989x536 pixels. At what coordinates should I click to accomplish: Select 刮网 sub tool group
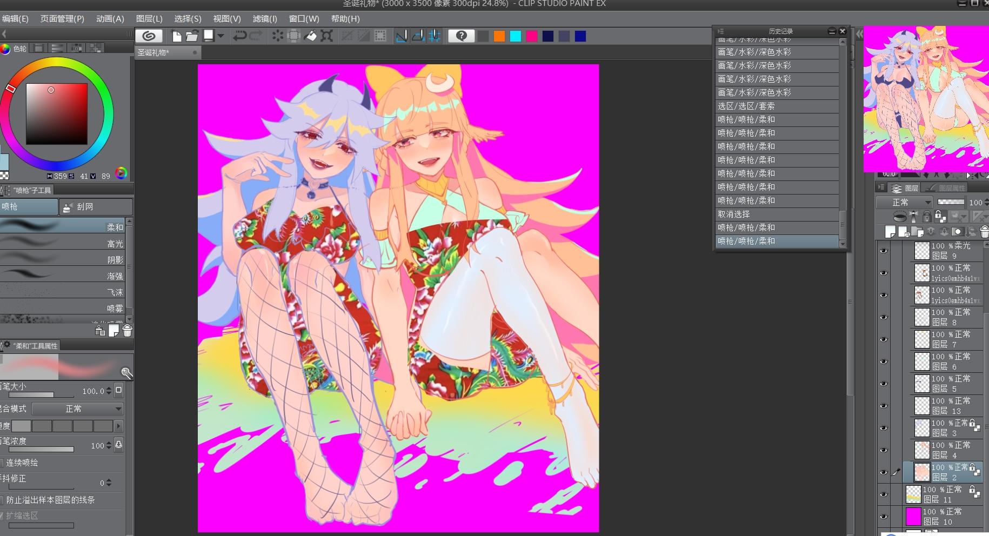tap(96, 206)
